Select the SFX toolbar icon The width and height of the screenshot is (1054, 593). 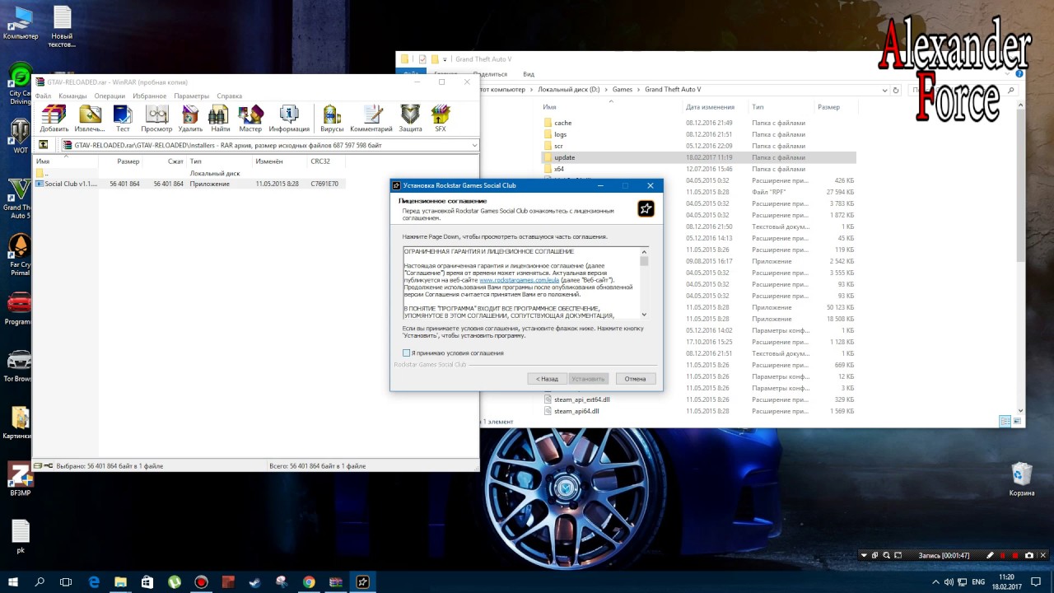coord(441,118)
